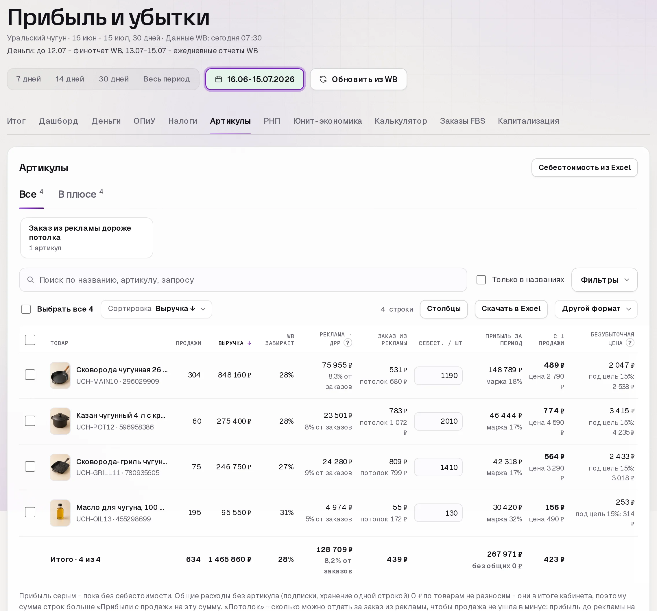Viewport: 657px width, 611px height.
Task: Switch to the Дашборд tab
Action: [x=58, y=121]
